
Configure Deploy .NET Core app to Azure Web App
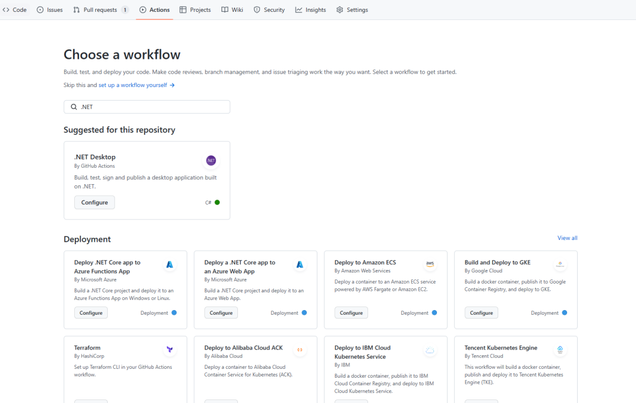[221, 312]
